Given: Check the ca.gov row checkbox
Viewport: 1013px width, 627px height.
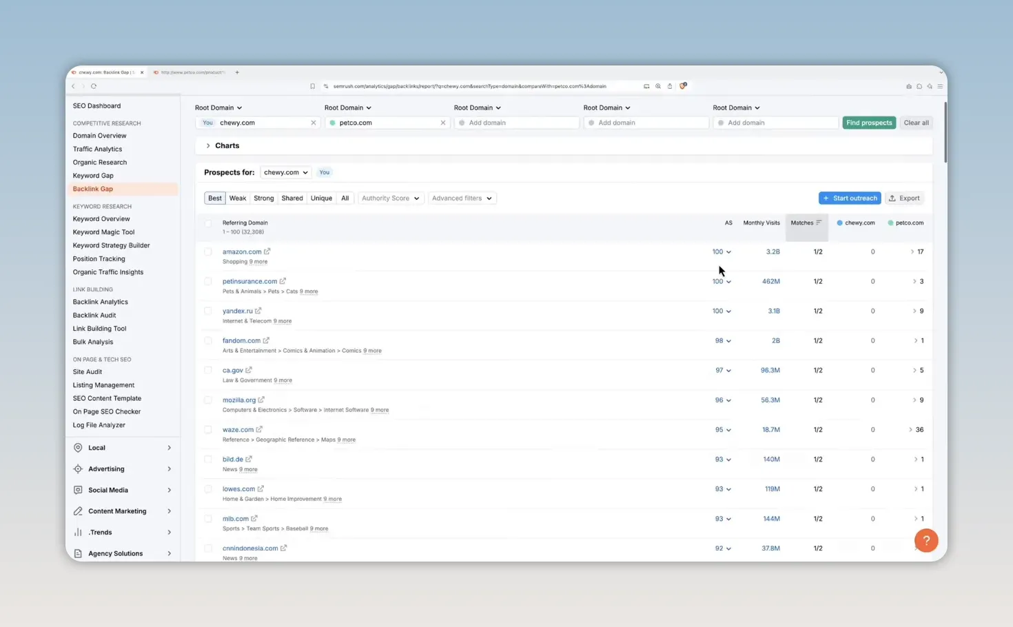Looking at the screenshot, I should [x=208, y=370].
